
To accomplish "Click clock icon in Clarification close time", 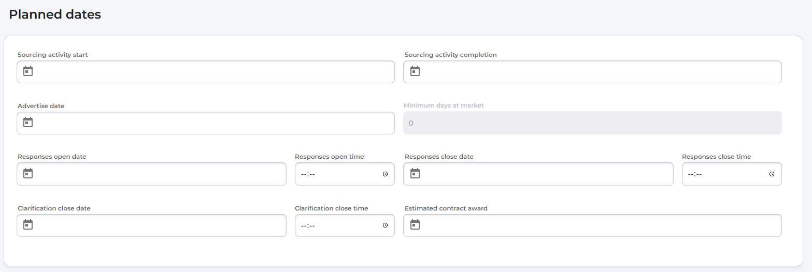I will coord(385,225).
